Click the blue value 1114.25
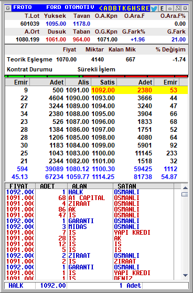Screen dimensions: 193x293 [x=103, y=177]
